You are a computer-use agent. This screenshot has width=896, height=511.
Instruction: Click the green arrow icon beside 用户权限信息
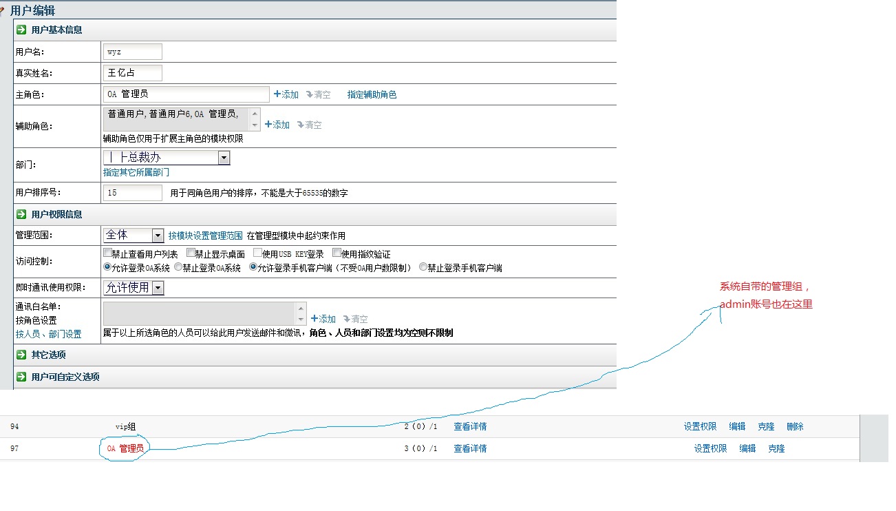tap(21, 214)
